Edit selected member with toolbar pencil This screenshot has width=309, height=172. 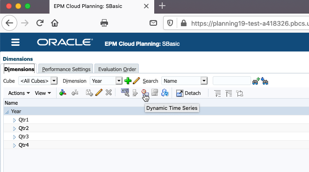point(99,93)
